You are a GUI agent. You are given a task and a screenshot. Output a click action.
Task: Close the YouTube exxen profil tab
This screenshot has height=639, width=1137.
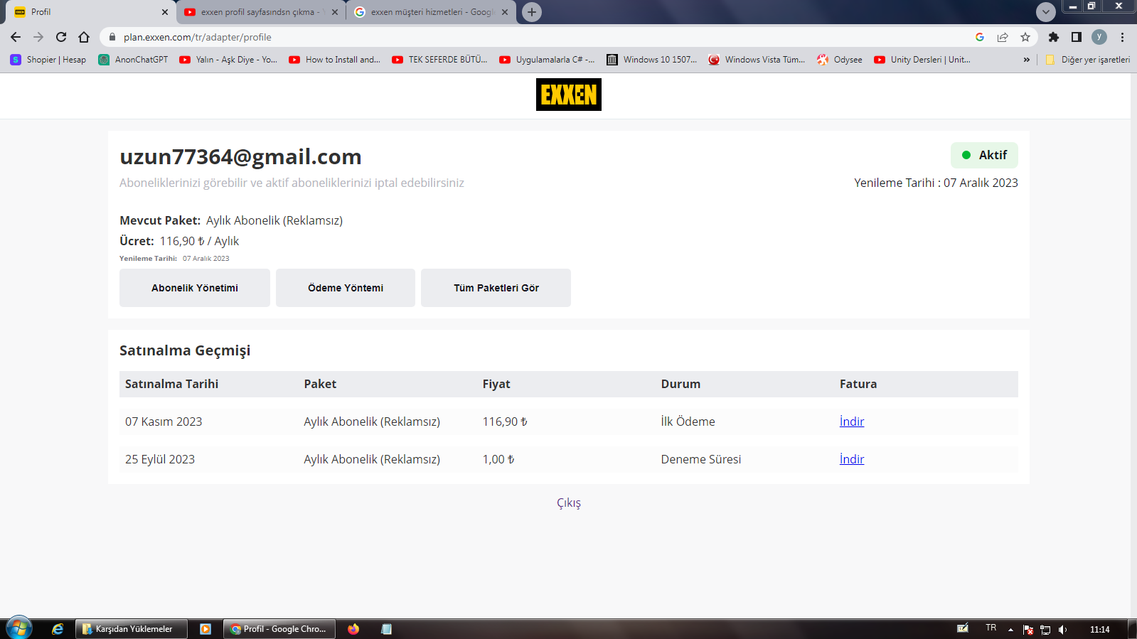[x=335, y=12]
